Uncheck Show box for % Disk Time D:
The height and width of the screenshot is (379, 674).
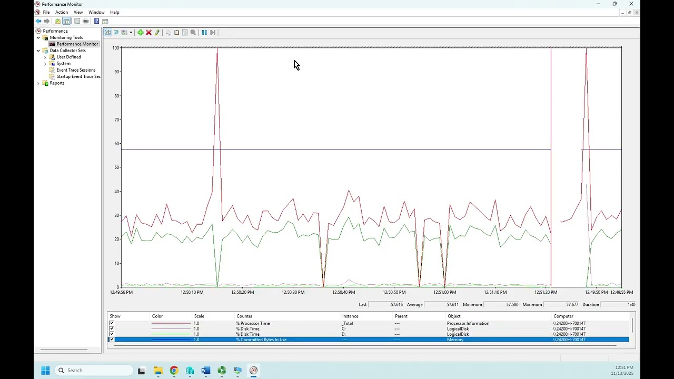(112, 334)
